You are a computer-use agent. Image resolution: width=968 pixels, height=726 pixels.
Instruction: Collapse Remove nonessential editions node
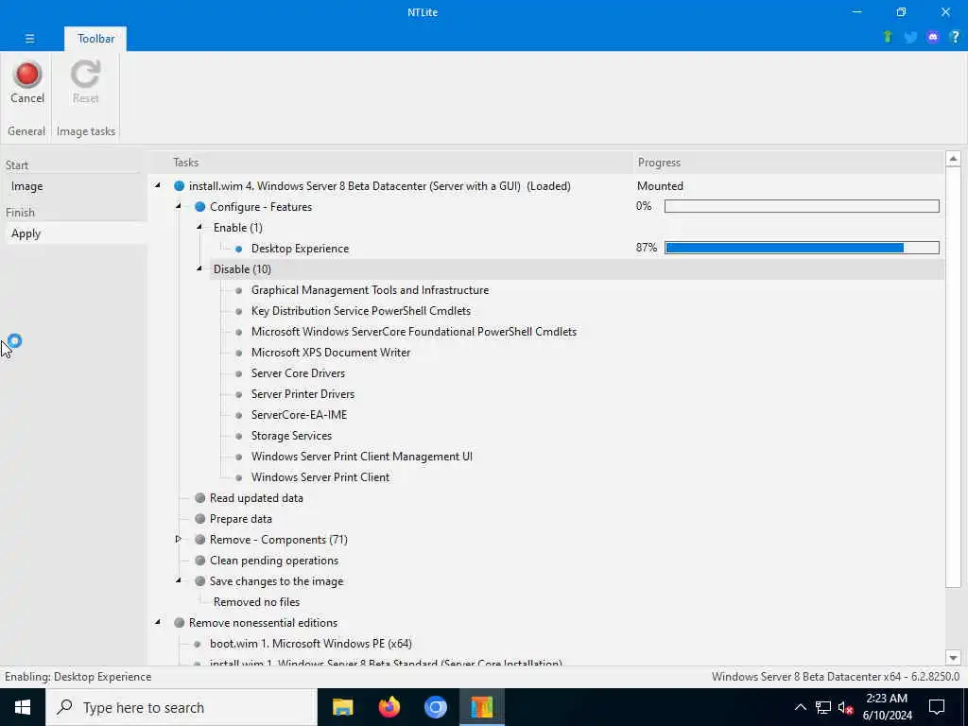pos(158,622)
